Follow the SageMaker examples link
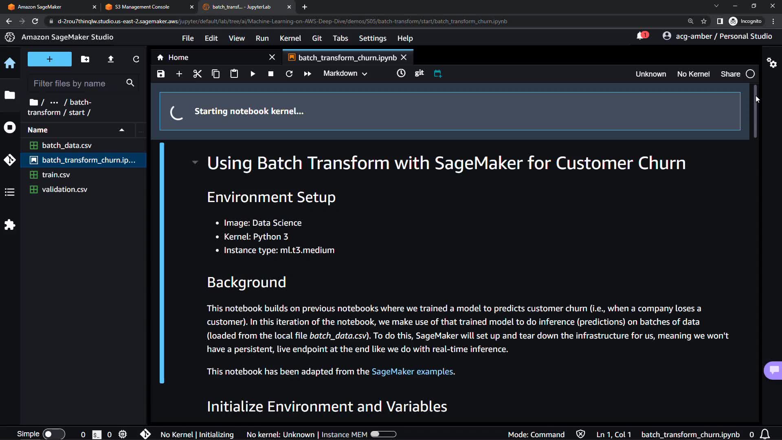 tap(412, 372)
